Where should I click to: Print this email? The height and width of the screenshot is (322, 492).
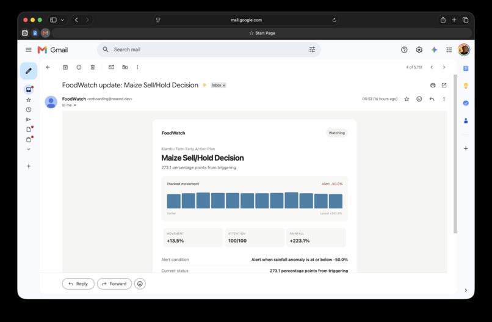[x=433, y=85]
